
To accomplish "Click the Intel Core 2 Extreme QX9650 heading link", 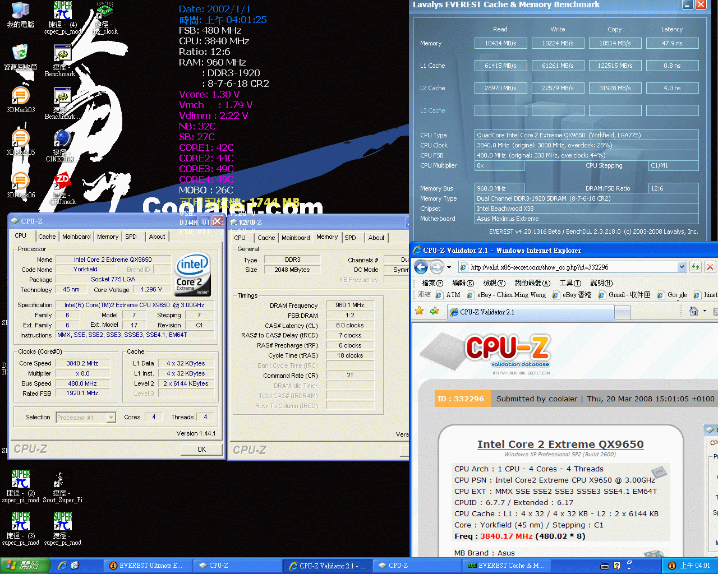I will (560, 444).
